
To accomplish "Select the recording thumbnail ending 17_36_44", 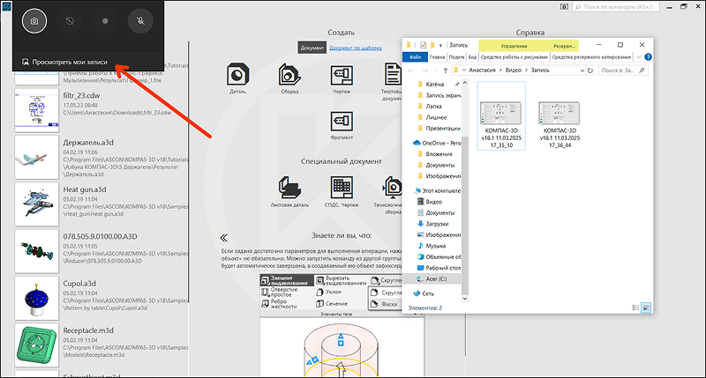I will pyautogui.click(x=560, y=124).
